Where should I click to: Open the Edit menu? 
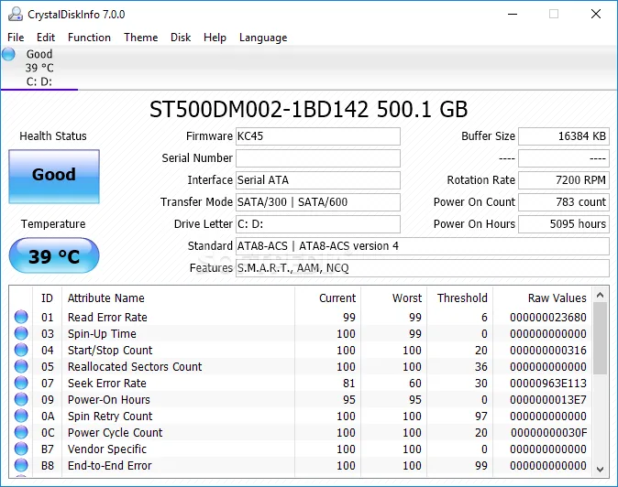(46, 38)
